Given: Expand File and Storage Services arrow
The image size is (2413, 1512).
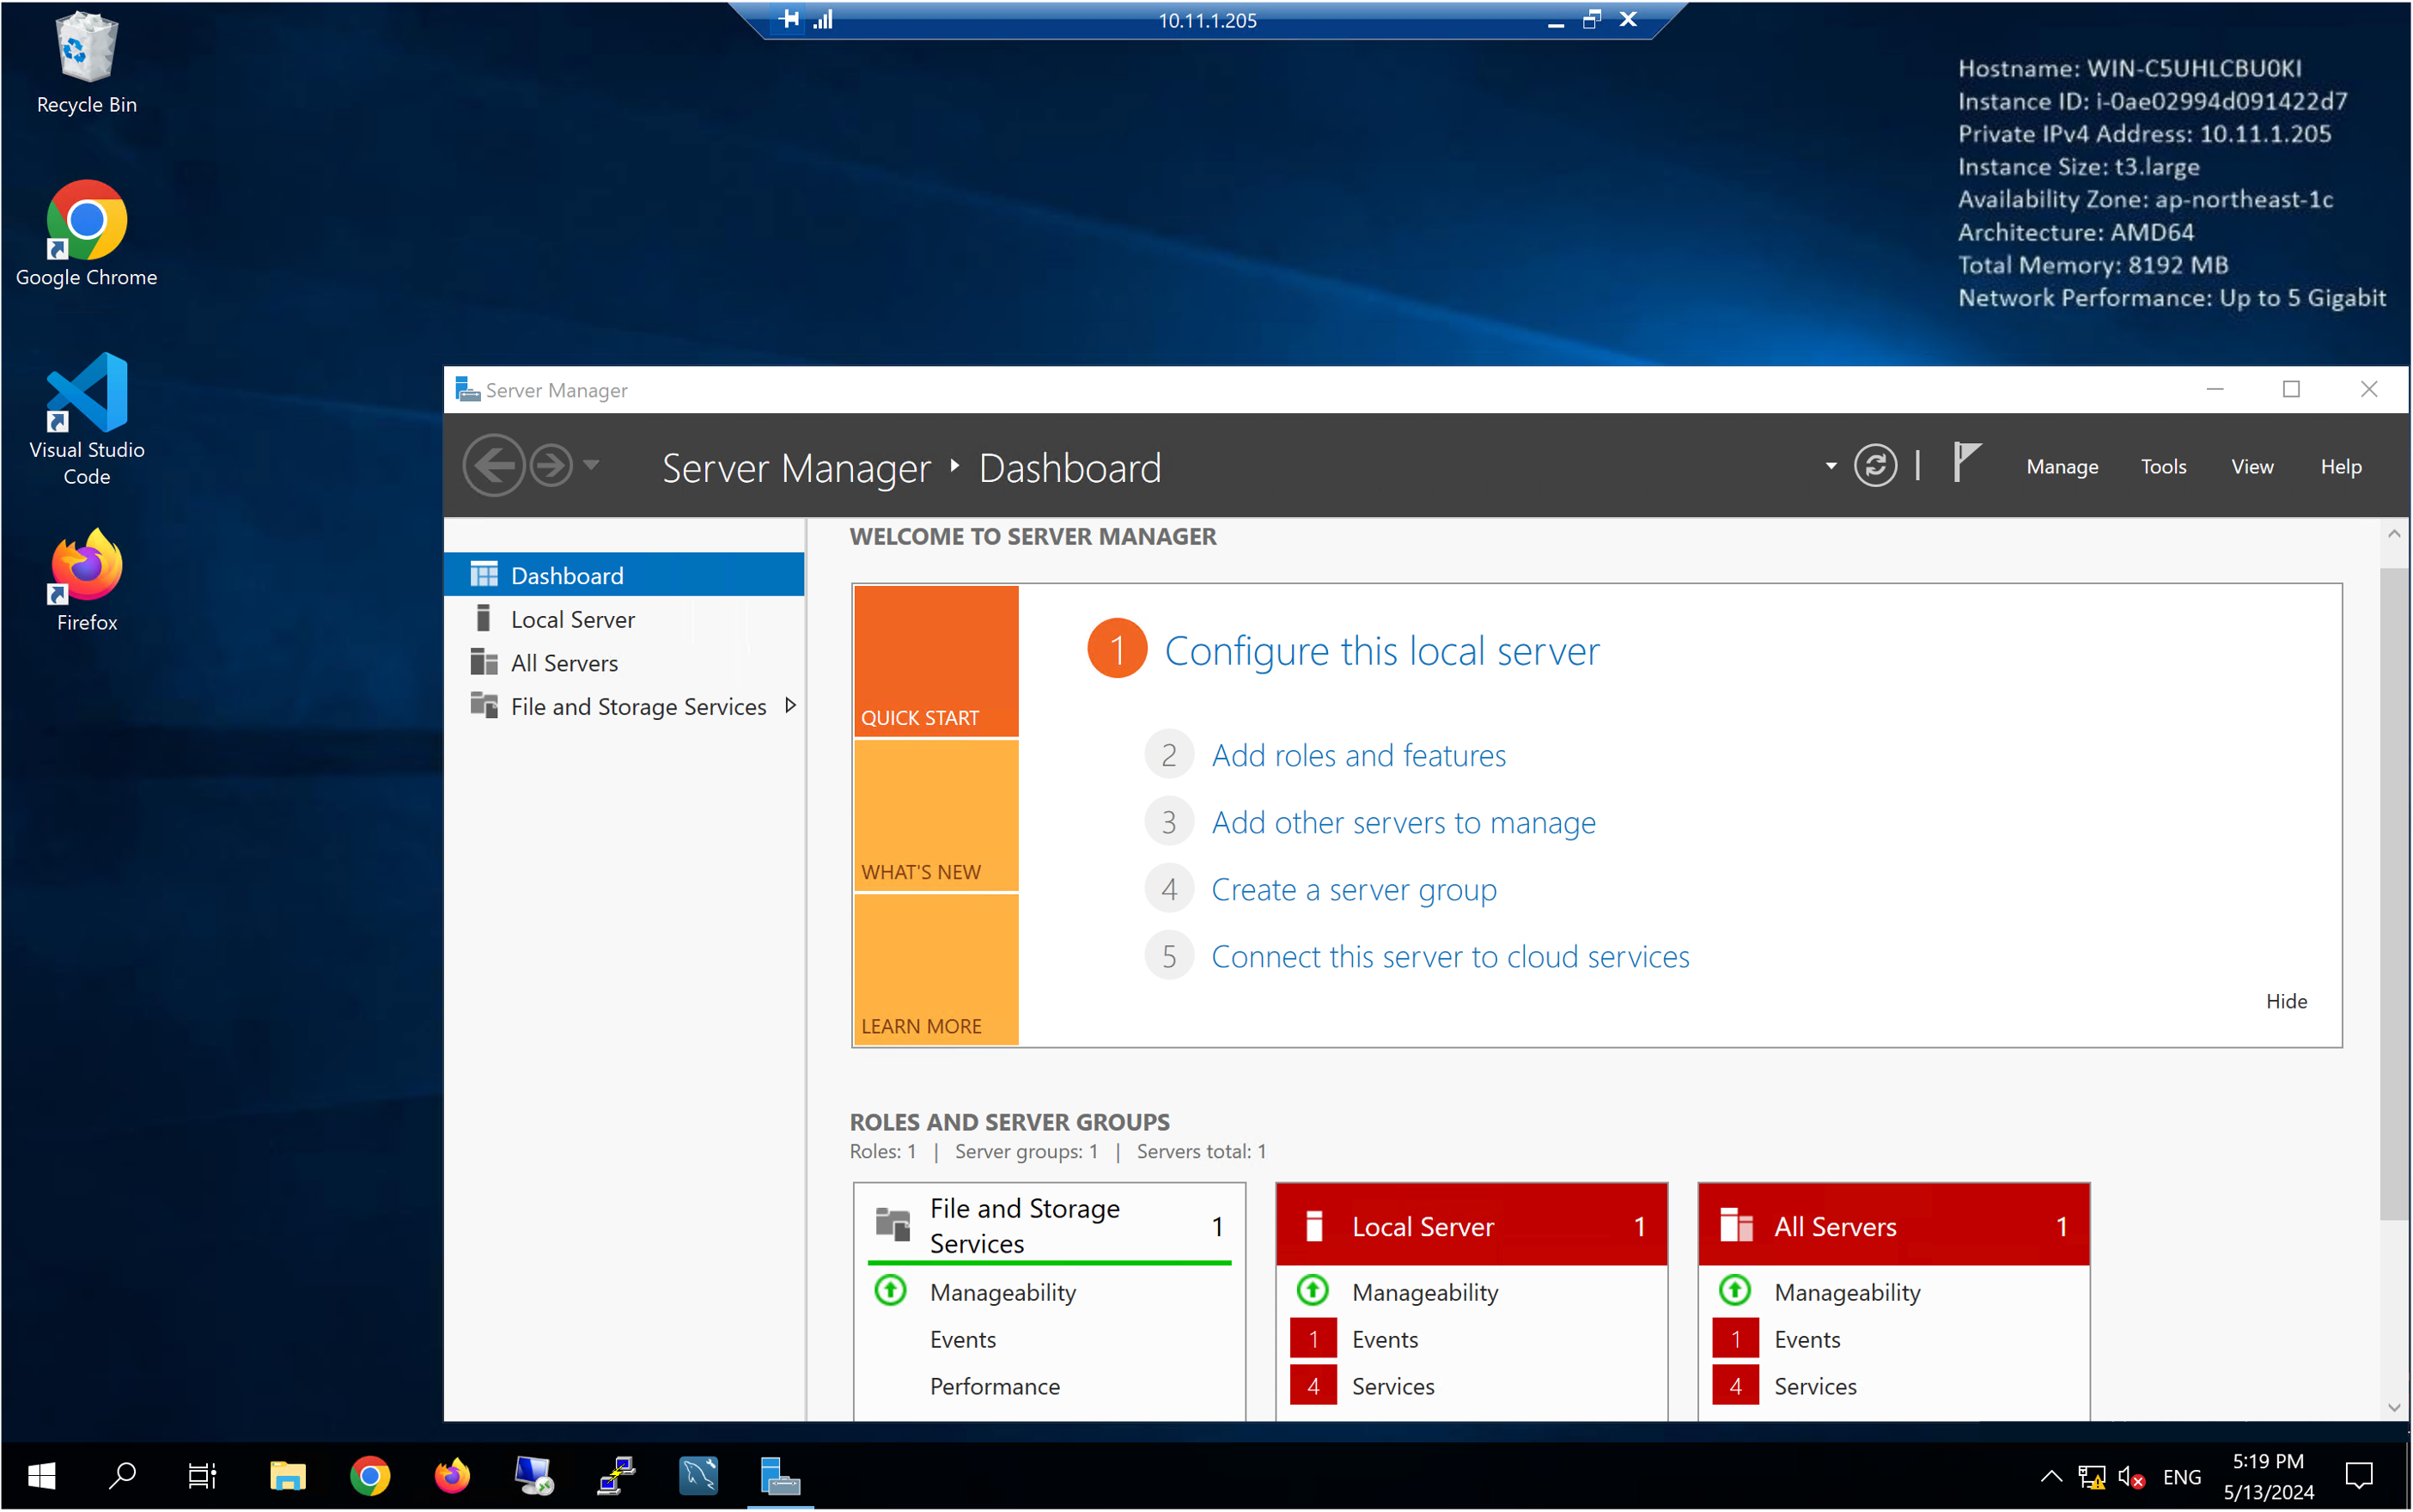Looking at the screenshot, I should tap(791, 706).
